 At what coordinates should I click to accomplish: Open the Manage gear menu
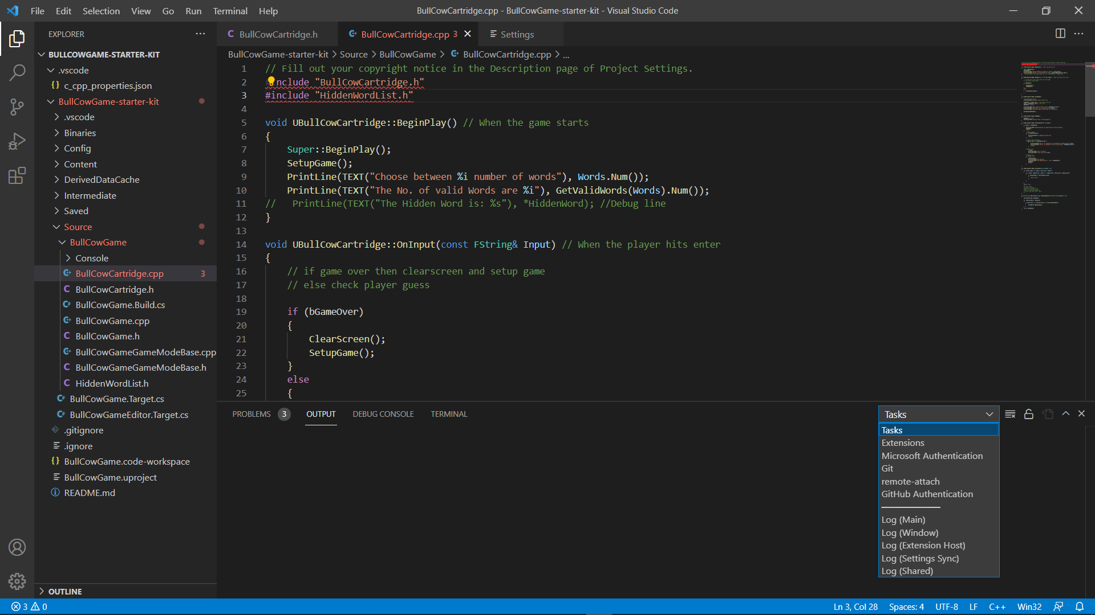17,581
